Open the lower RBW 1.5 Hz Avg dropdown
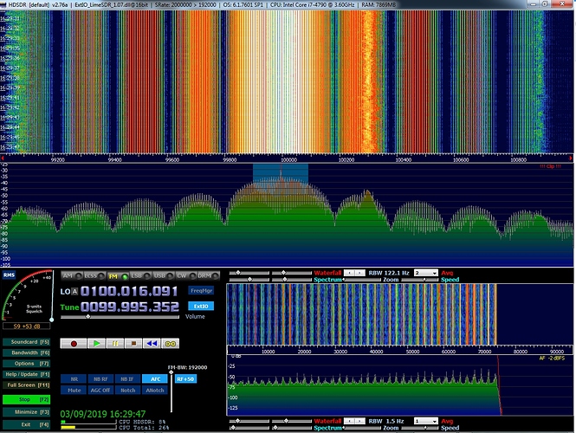Viewport: 576px width, 433px height. [x=426, y=421]
